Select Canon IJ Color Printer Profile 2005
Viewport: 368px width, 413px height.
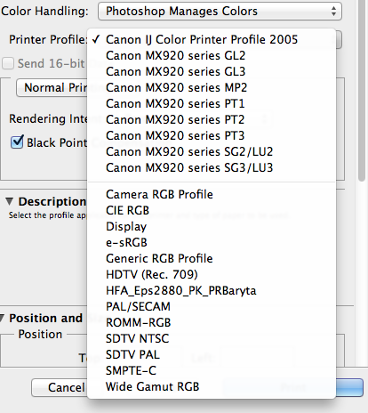coord(212,39)
